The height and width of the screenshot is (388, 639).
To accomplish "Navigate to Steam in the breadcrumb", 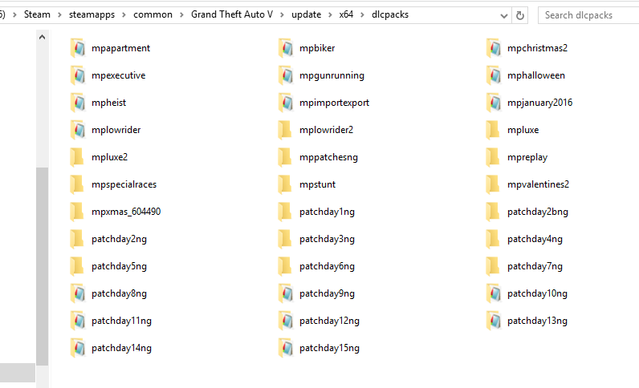I will click(x=37, y=14).
